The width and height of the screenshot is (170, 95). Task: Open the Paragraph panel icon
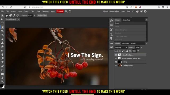111,38
